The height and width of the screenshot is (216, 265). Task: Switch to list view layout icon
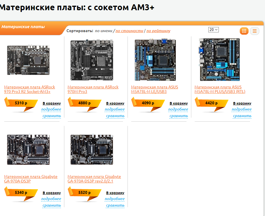point(255,31)
